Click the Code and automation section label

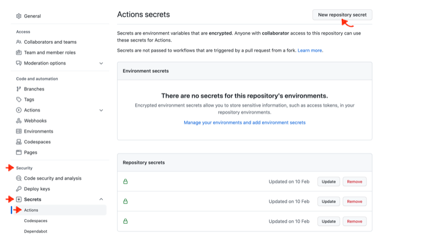click(x=37, y=79)
